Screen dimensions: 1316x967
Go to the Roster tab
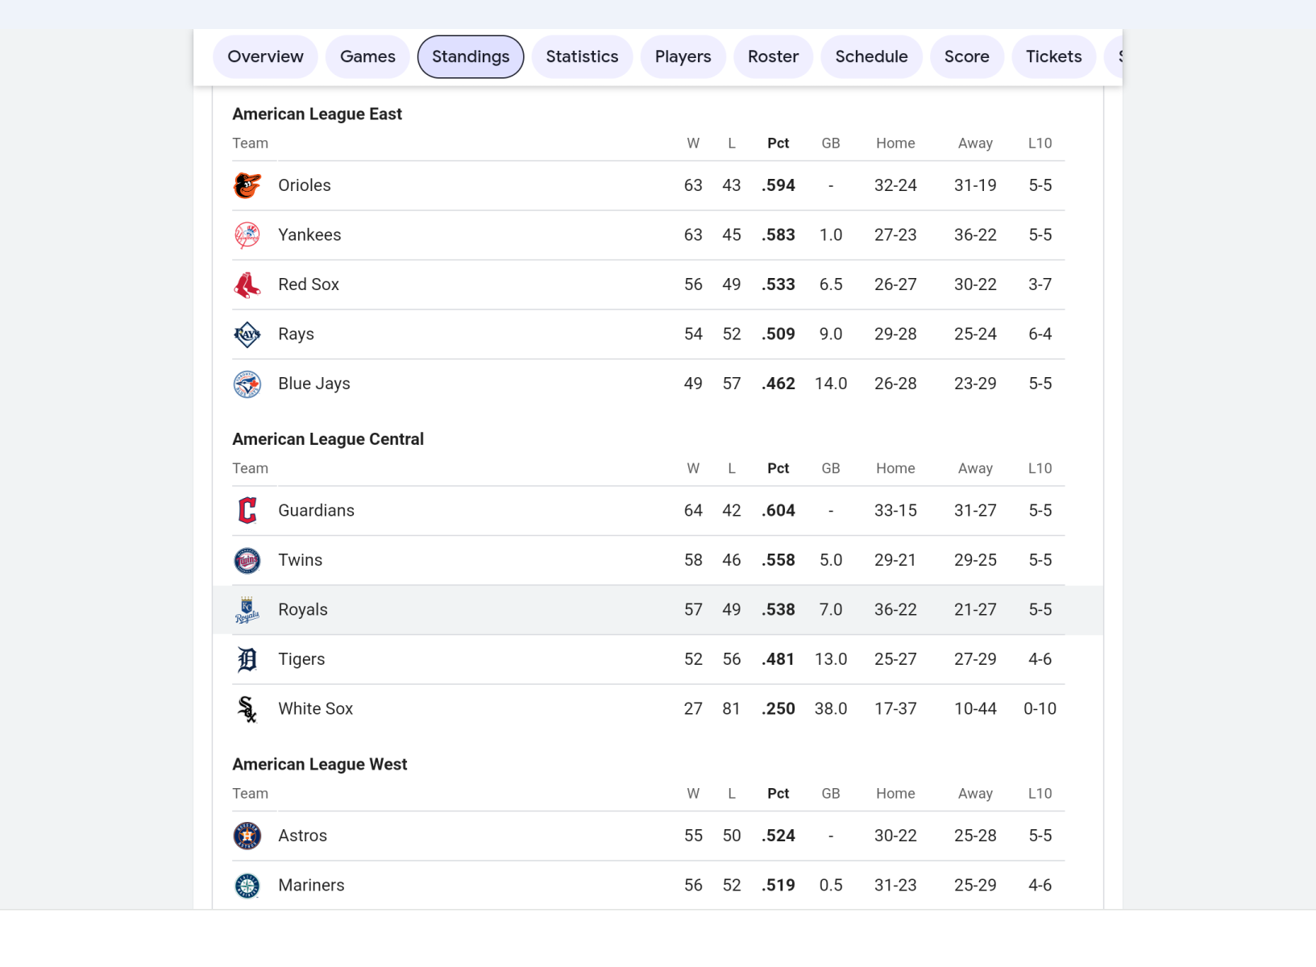pos(773,56)
